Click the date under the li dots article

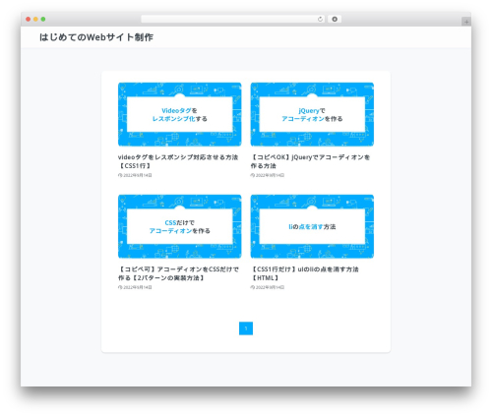pos(268,287)
